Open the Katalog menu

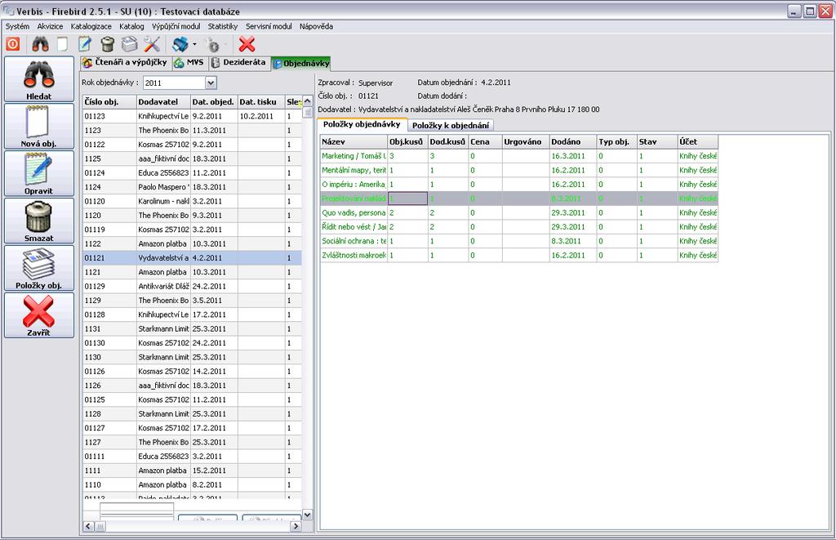(x=131, y=26)
